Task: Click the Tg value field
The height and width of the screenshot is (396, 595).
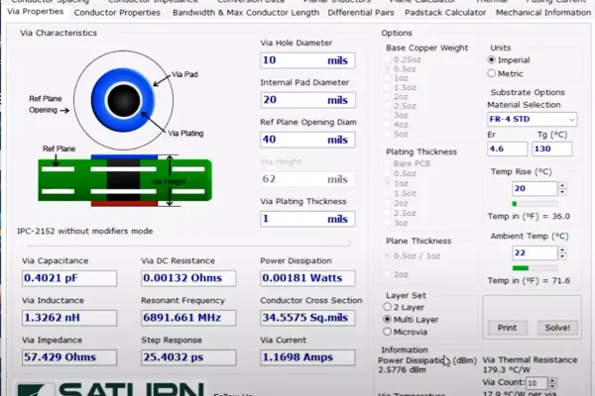Action: pos(552,148)
